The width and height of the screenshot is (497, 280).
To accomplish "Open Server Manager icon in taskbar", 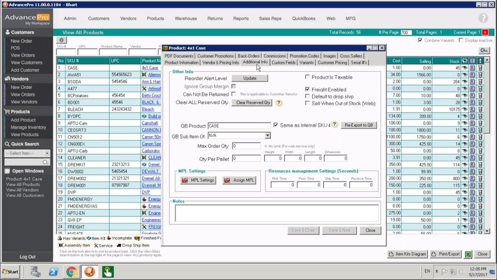I will (x=36, y=272).
